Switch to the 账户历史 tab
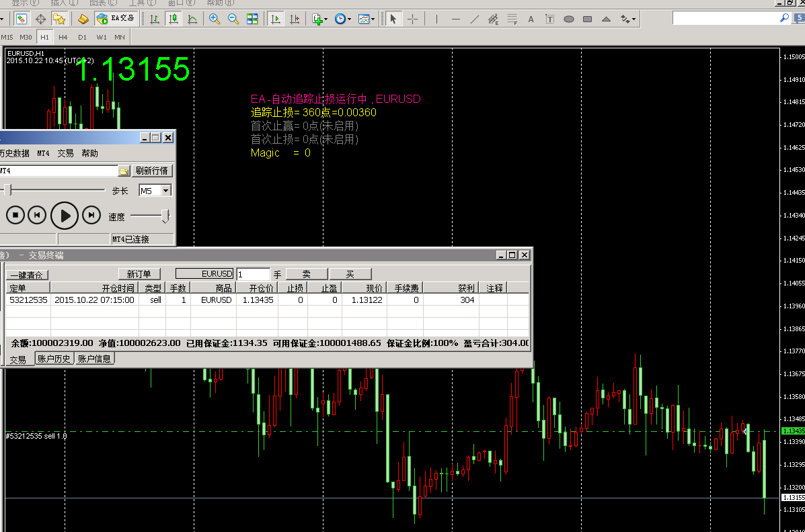 [54, 359]
